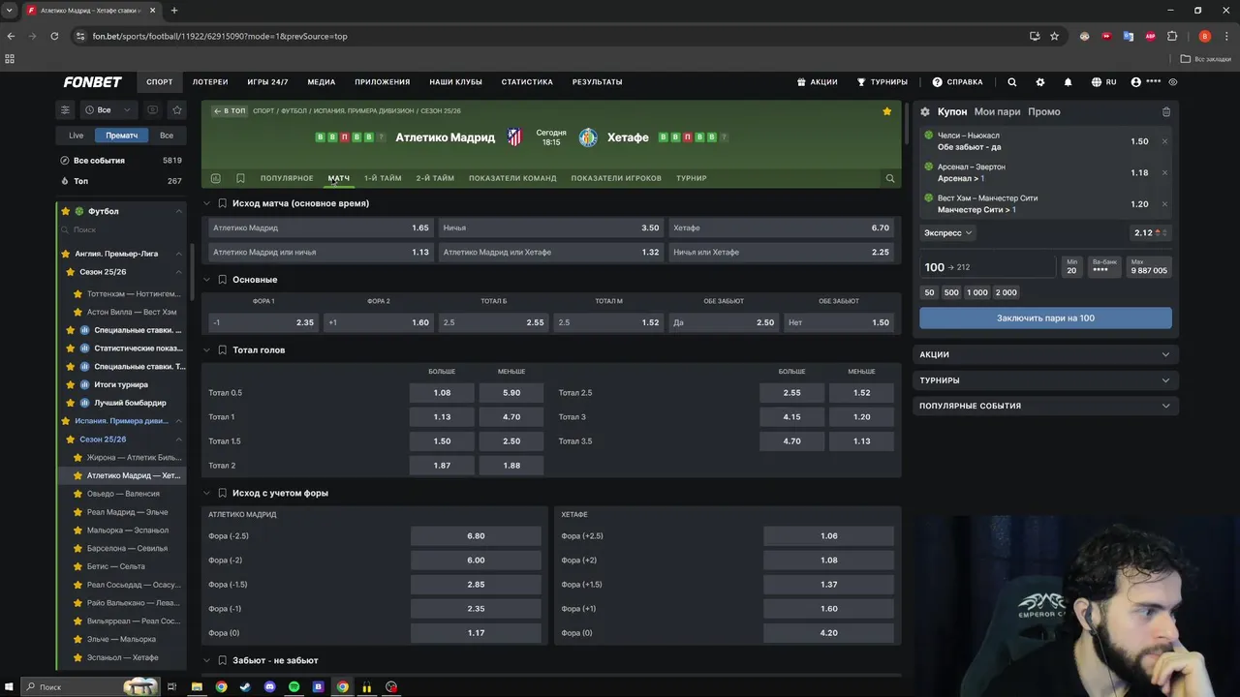
Task: Open the Экспресс bet type dropdown
Action: coord(948,232)
